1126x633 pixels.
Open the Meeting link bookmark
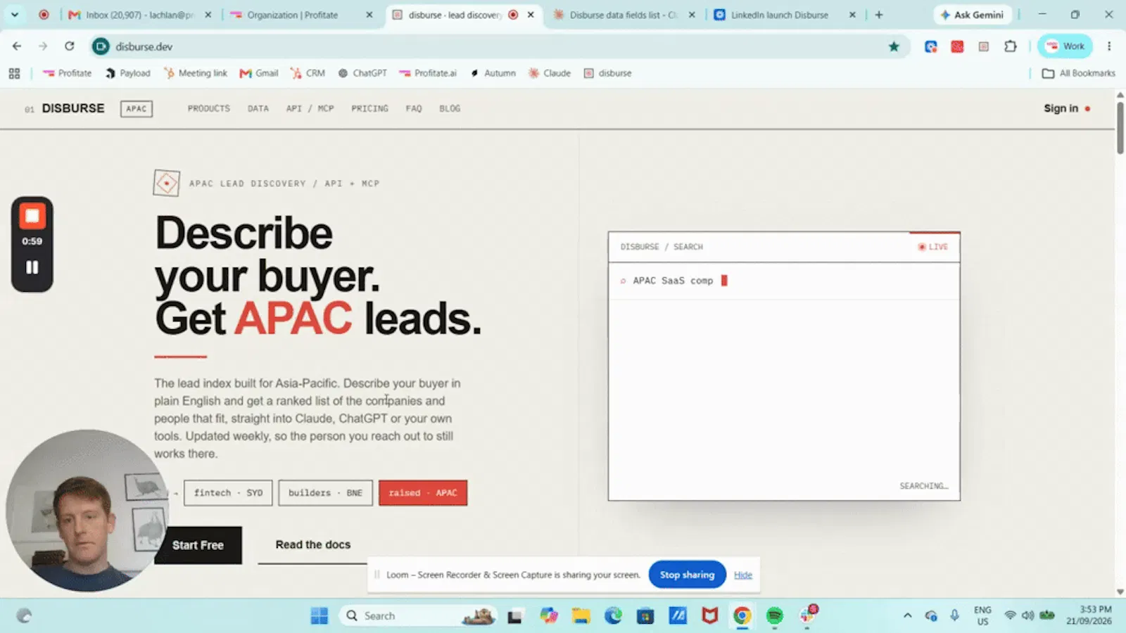pyautogui.click(x=196, y=73)
